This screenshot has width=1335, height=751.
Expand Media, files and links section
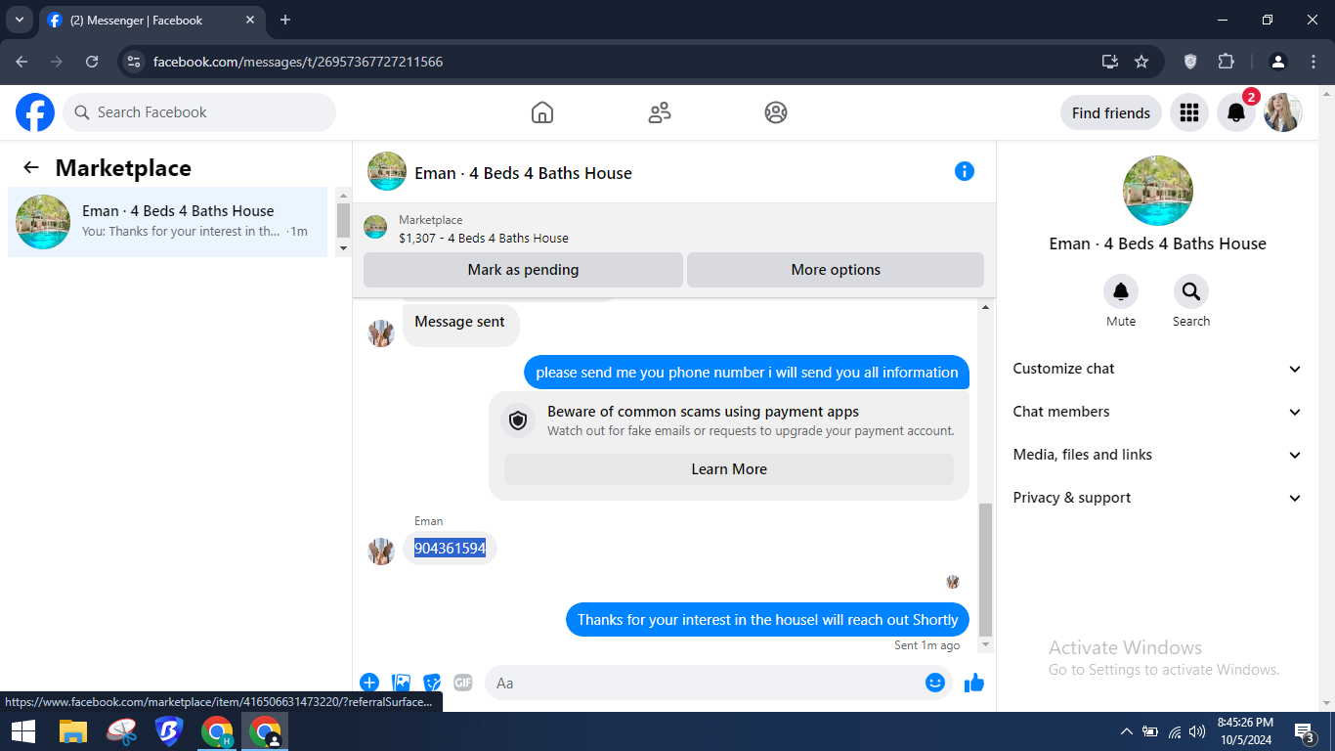1157,455
